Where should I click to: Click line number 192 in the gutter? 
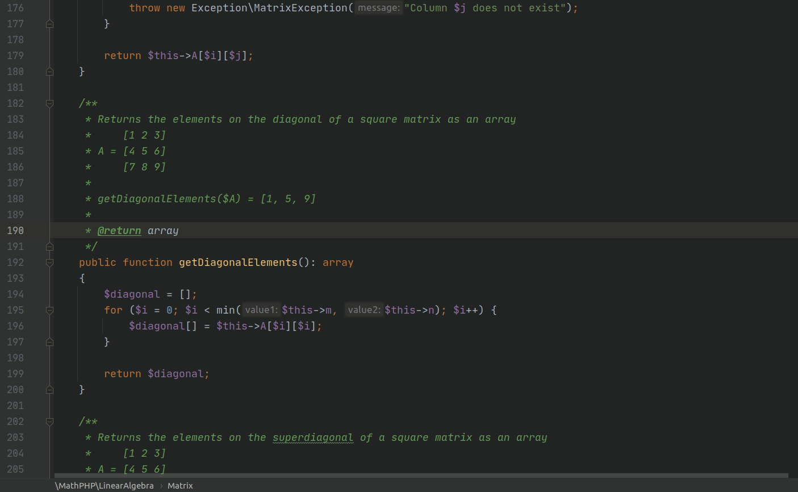pyautogui.click(x=15, y=262)
